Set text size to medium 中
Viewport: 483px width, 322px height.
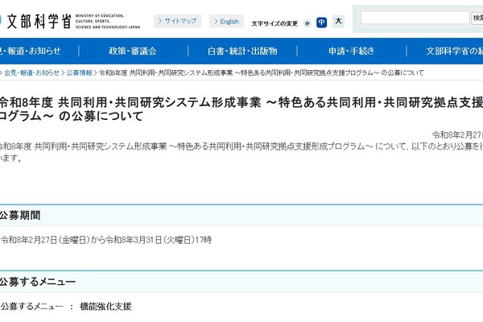pos(321,23)
